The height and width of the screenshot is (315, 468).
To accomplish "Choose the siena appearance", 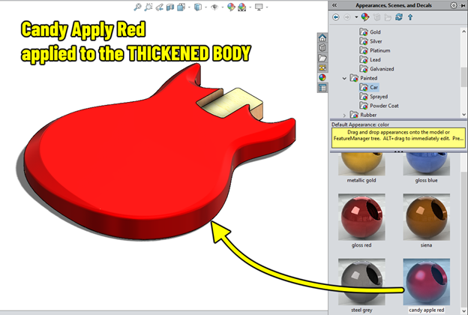I will tap(426, 221).
